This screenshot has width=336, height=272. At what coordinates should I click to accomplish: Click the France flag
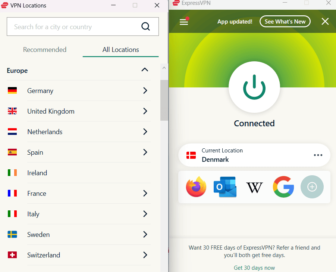12,193
